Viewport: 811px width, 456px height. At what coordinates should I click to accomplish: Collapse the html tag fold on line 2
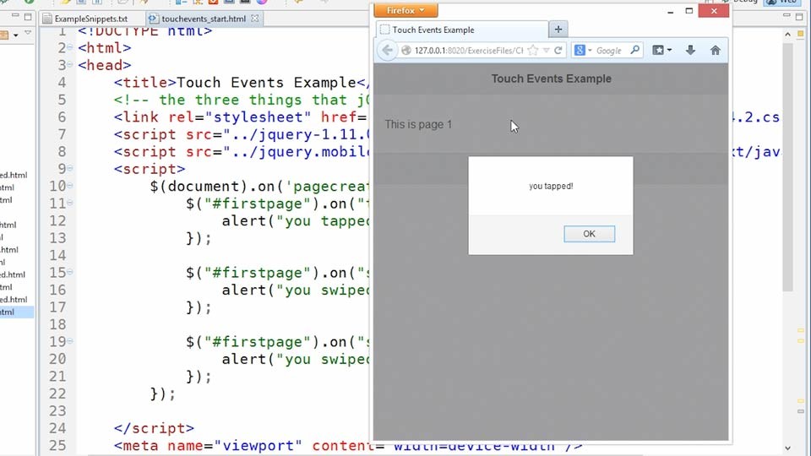70,47
